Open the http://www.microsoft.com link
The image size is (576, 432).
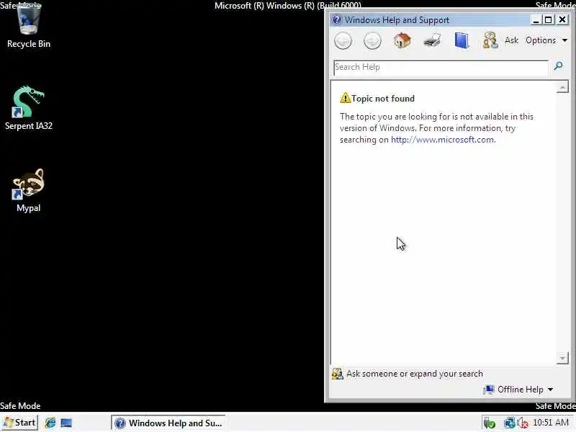(x=443, y=140)
